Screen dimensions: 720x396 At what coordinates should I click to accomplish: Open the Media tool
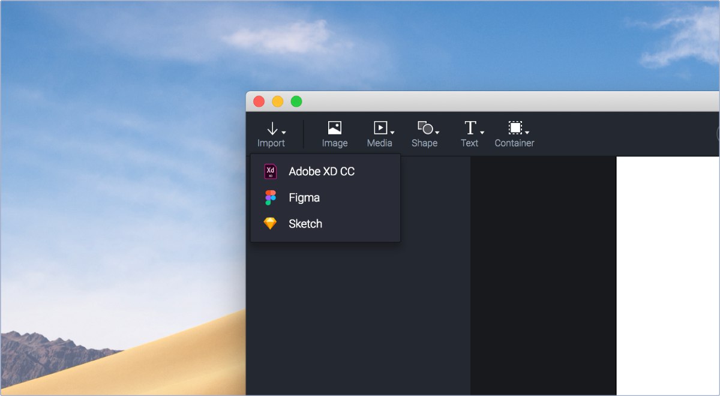coord(380,134)
